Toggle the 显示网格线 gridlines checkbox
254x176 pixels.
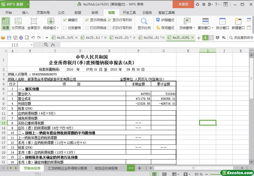[87, 20]
